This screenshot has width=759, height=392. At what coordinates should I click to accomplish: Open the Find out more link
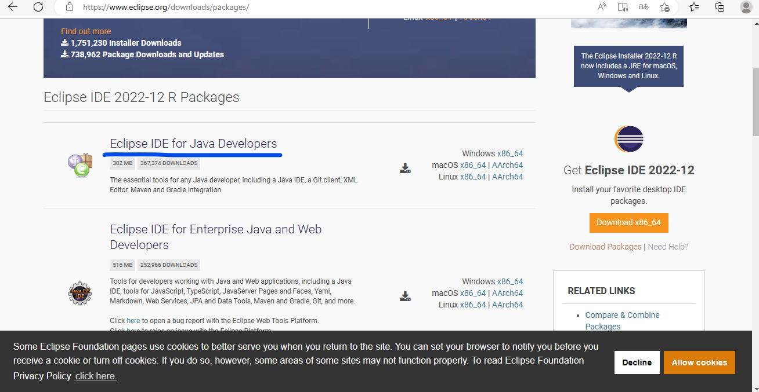click(86, 31)
